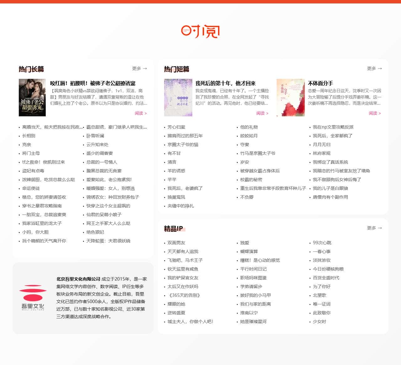This screenshot has width=401, height=365.
Task: Open the IP title 《365天的告别》
Action: pos(185,295)
